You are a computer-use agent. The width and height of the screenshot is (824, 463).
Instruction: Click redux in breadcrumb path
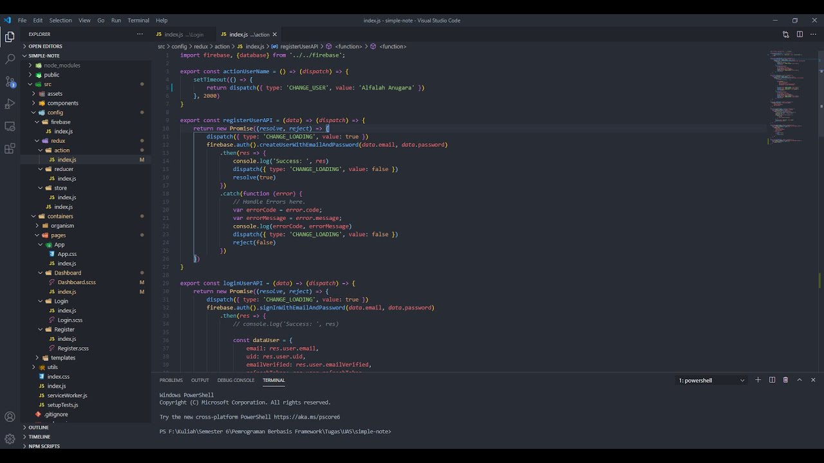pyautogui.click(x=201, y=46)
